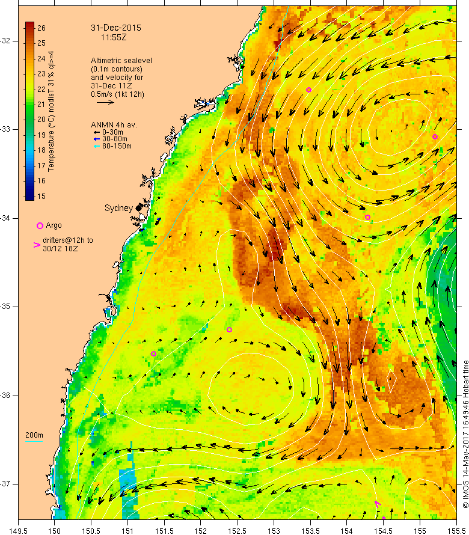469x535 pixels.
Task: Click the 154.5 longitude axis label
Action: [x=384, y=531]
